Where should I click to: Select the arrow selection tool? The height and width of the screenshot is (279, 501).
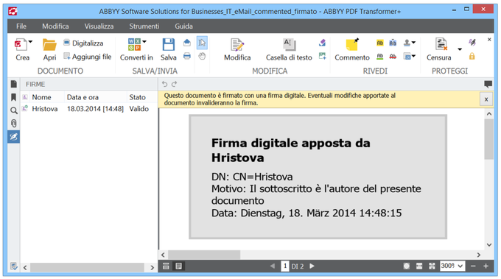pos(202,43)
